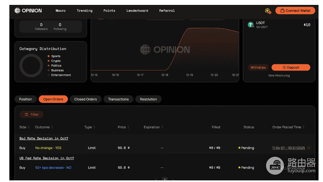Open the Resolution tab
This screenshot has width=323, height=182.
pos(148,99)
